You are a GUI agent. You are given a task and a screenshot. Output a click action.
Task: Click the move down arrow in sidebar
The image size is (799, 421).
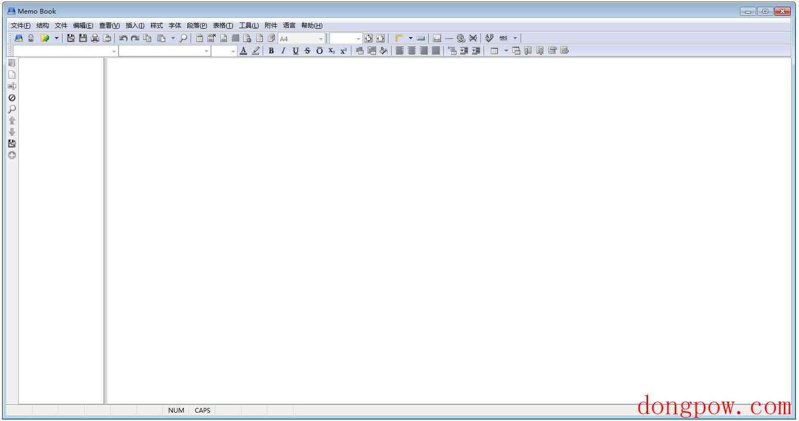point(12,132)
